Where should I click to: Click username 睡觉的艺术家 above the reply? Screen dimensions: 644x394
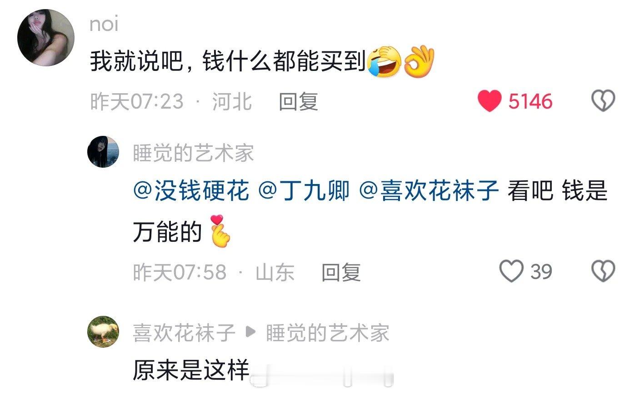click(193, 153)
